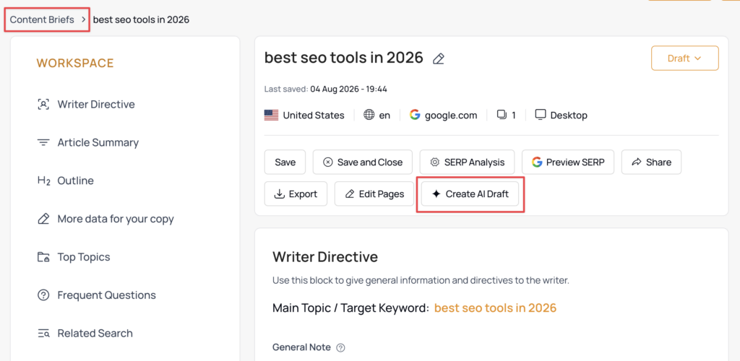Click the Export button
Image resolution: width=740 pixels, height=361 pixels.
296,193
